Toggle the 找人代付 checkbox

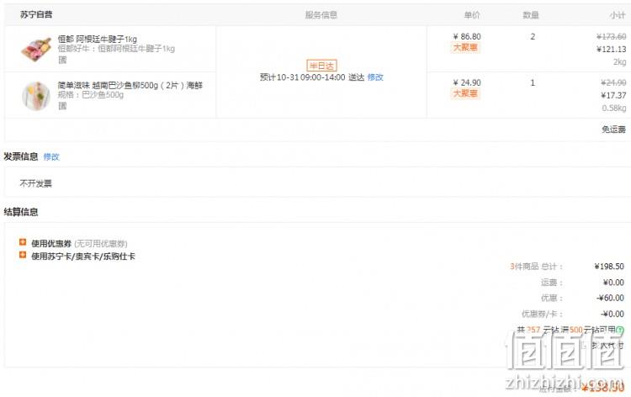click(x=584, y=345)
